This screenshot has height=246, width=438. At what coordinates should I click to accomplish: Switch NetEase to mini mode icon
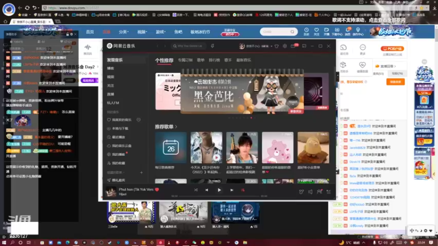click(304, 46)
